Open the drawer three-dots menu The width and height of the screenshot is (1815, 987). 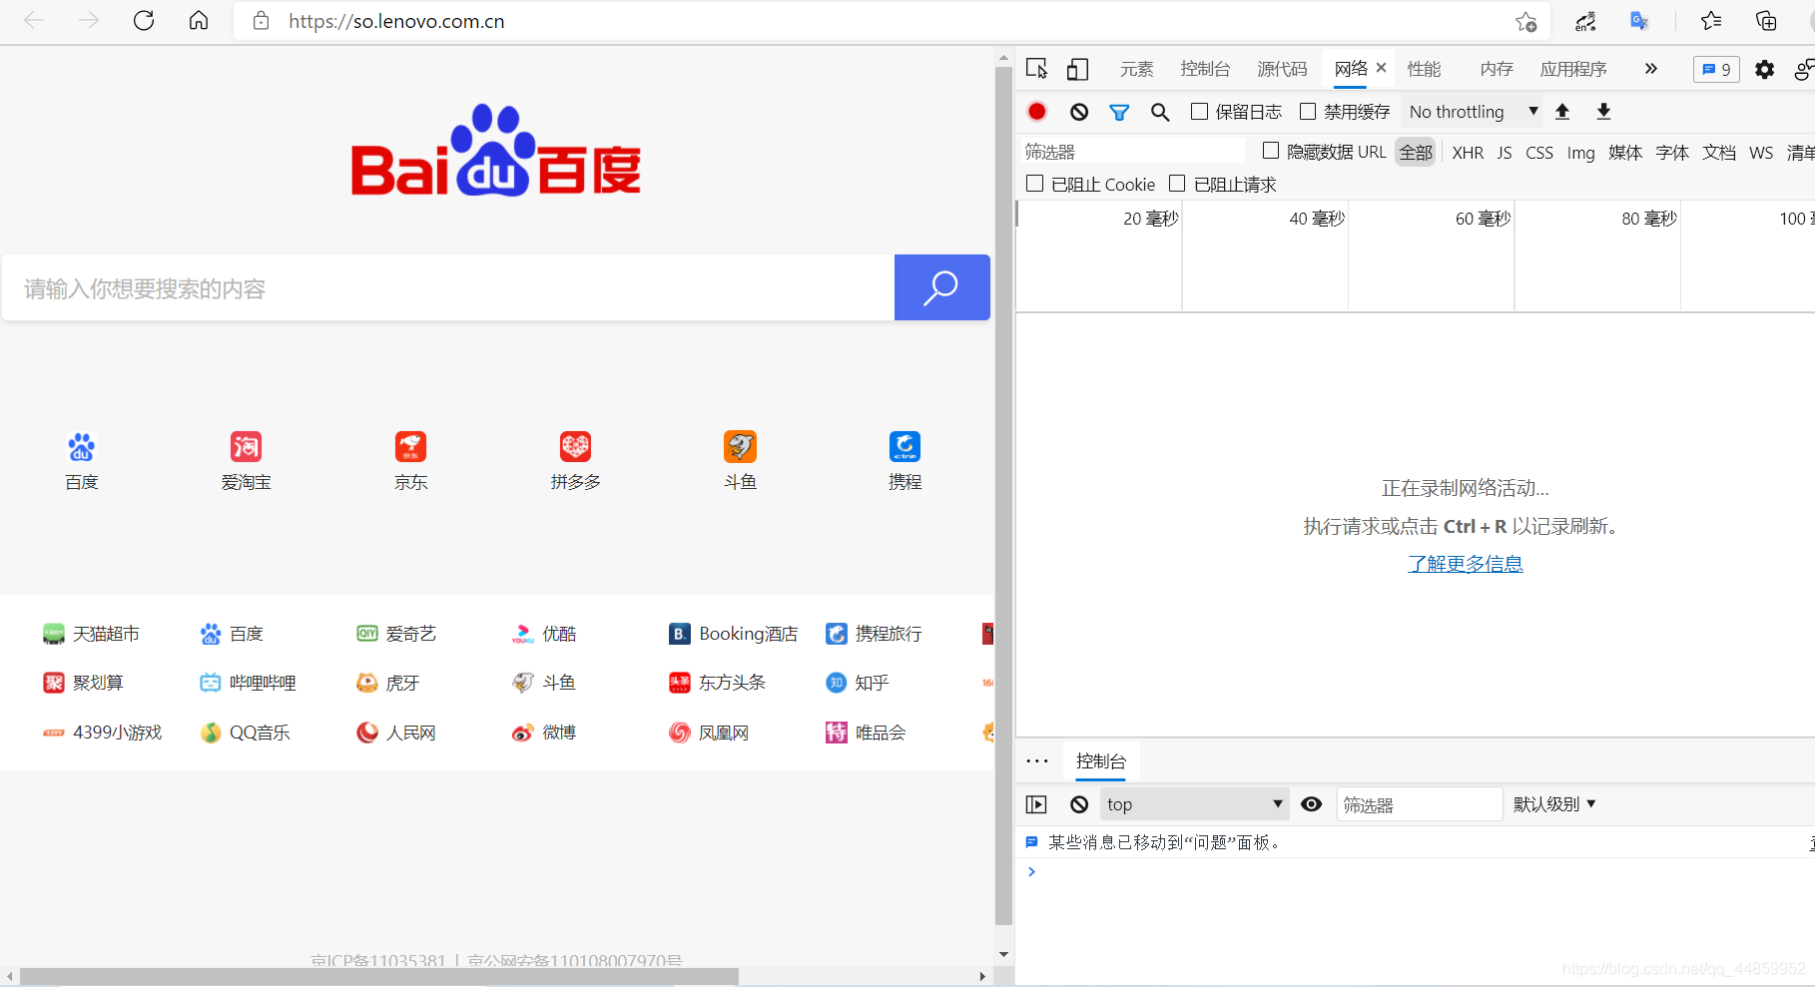1037,761
